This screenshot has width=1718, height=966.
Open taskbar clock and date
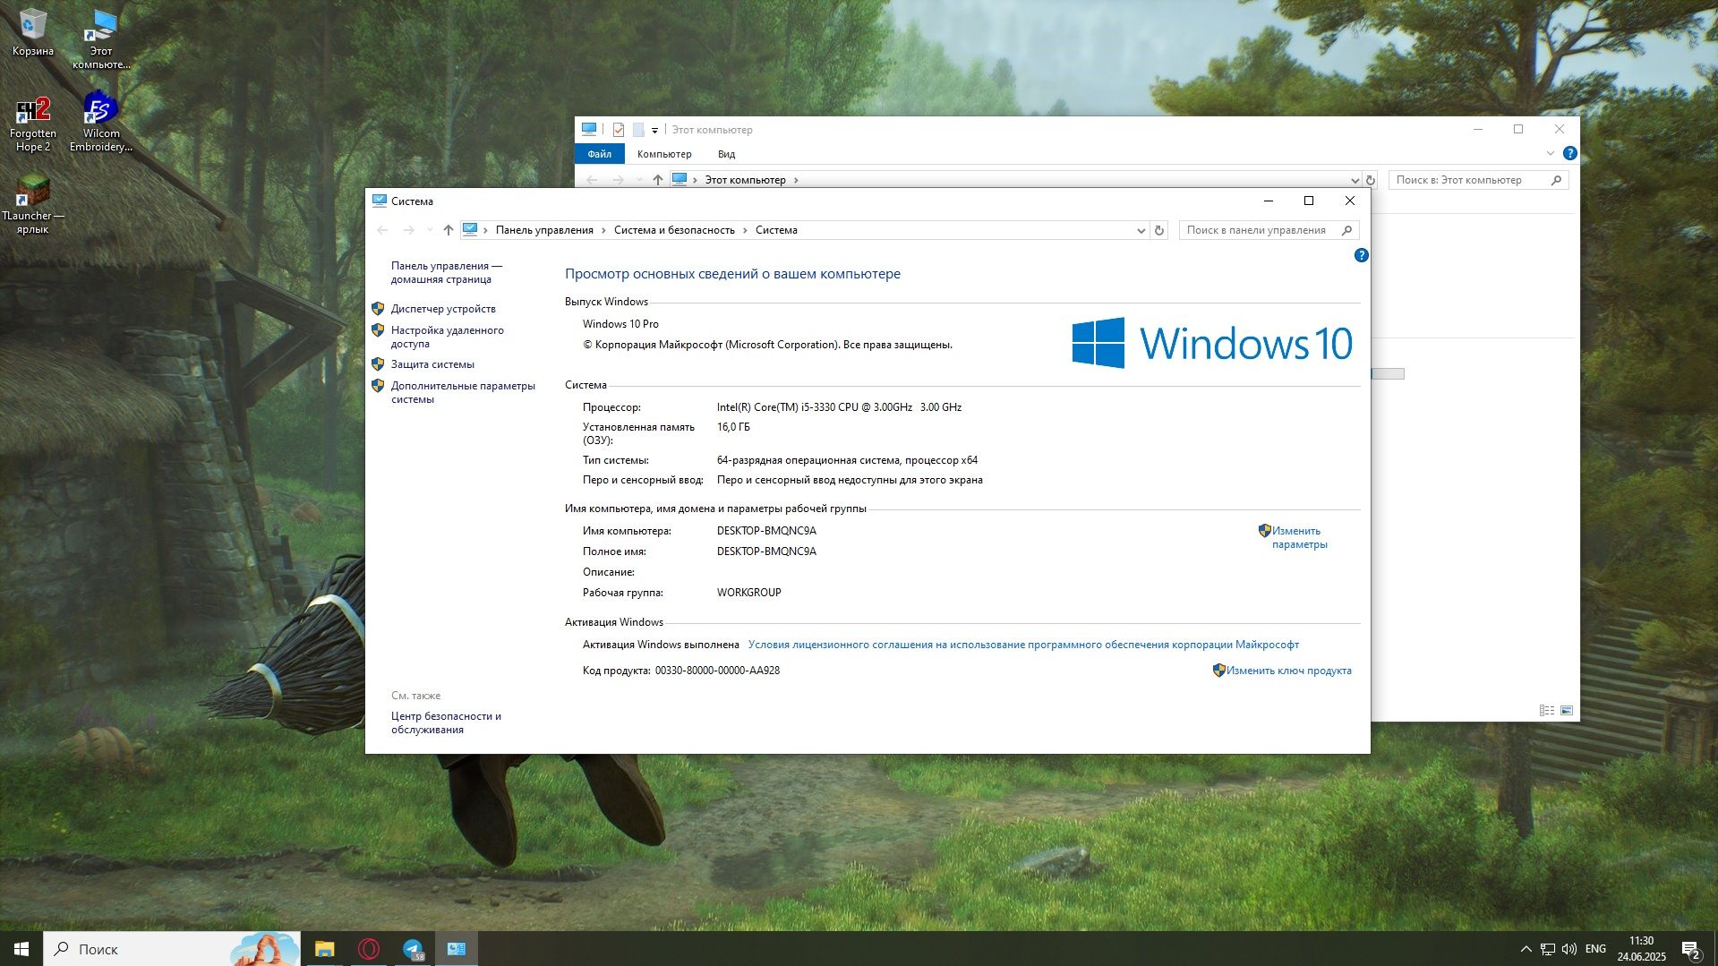tap(1641, 949)
